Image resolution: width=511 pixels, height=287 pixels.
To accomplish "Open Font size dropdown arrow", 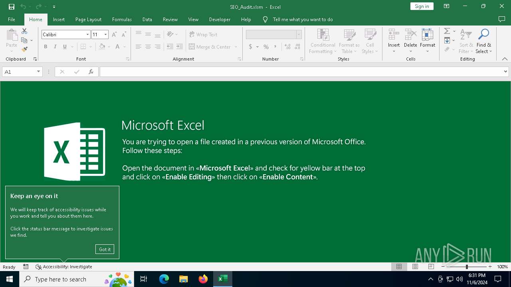I will 105,35.
